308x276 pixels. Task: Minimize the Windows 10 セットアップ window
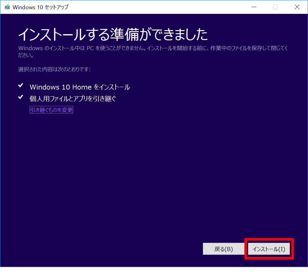254,7
